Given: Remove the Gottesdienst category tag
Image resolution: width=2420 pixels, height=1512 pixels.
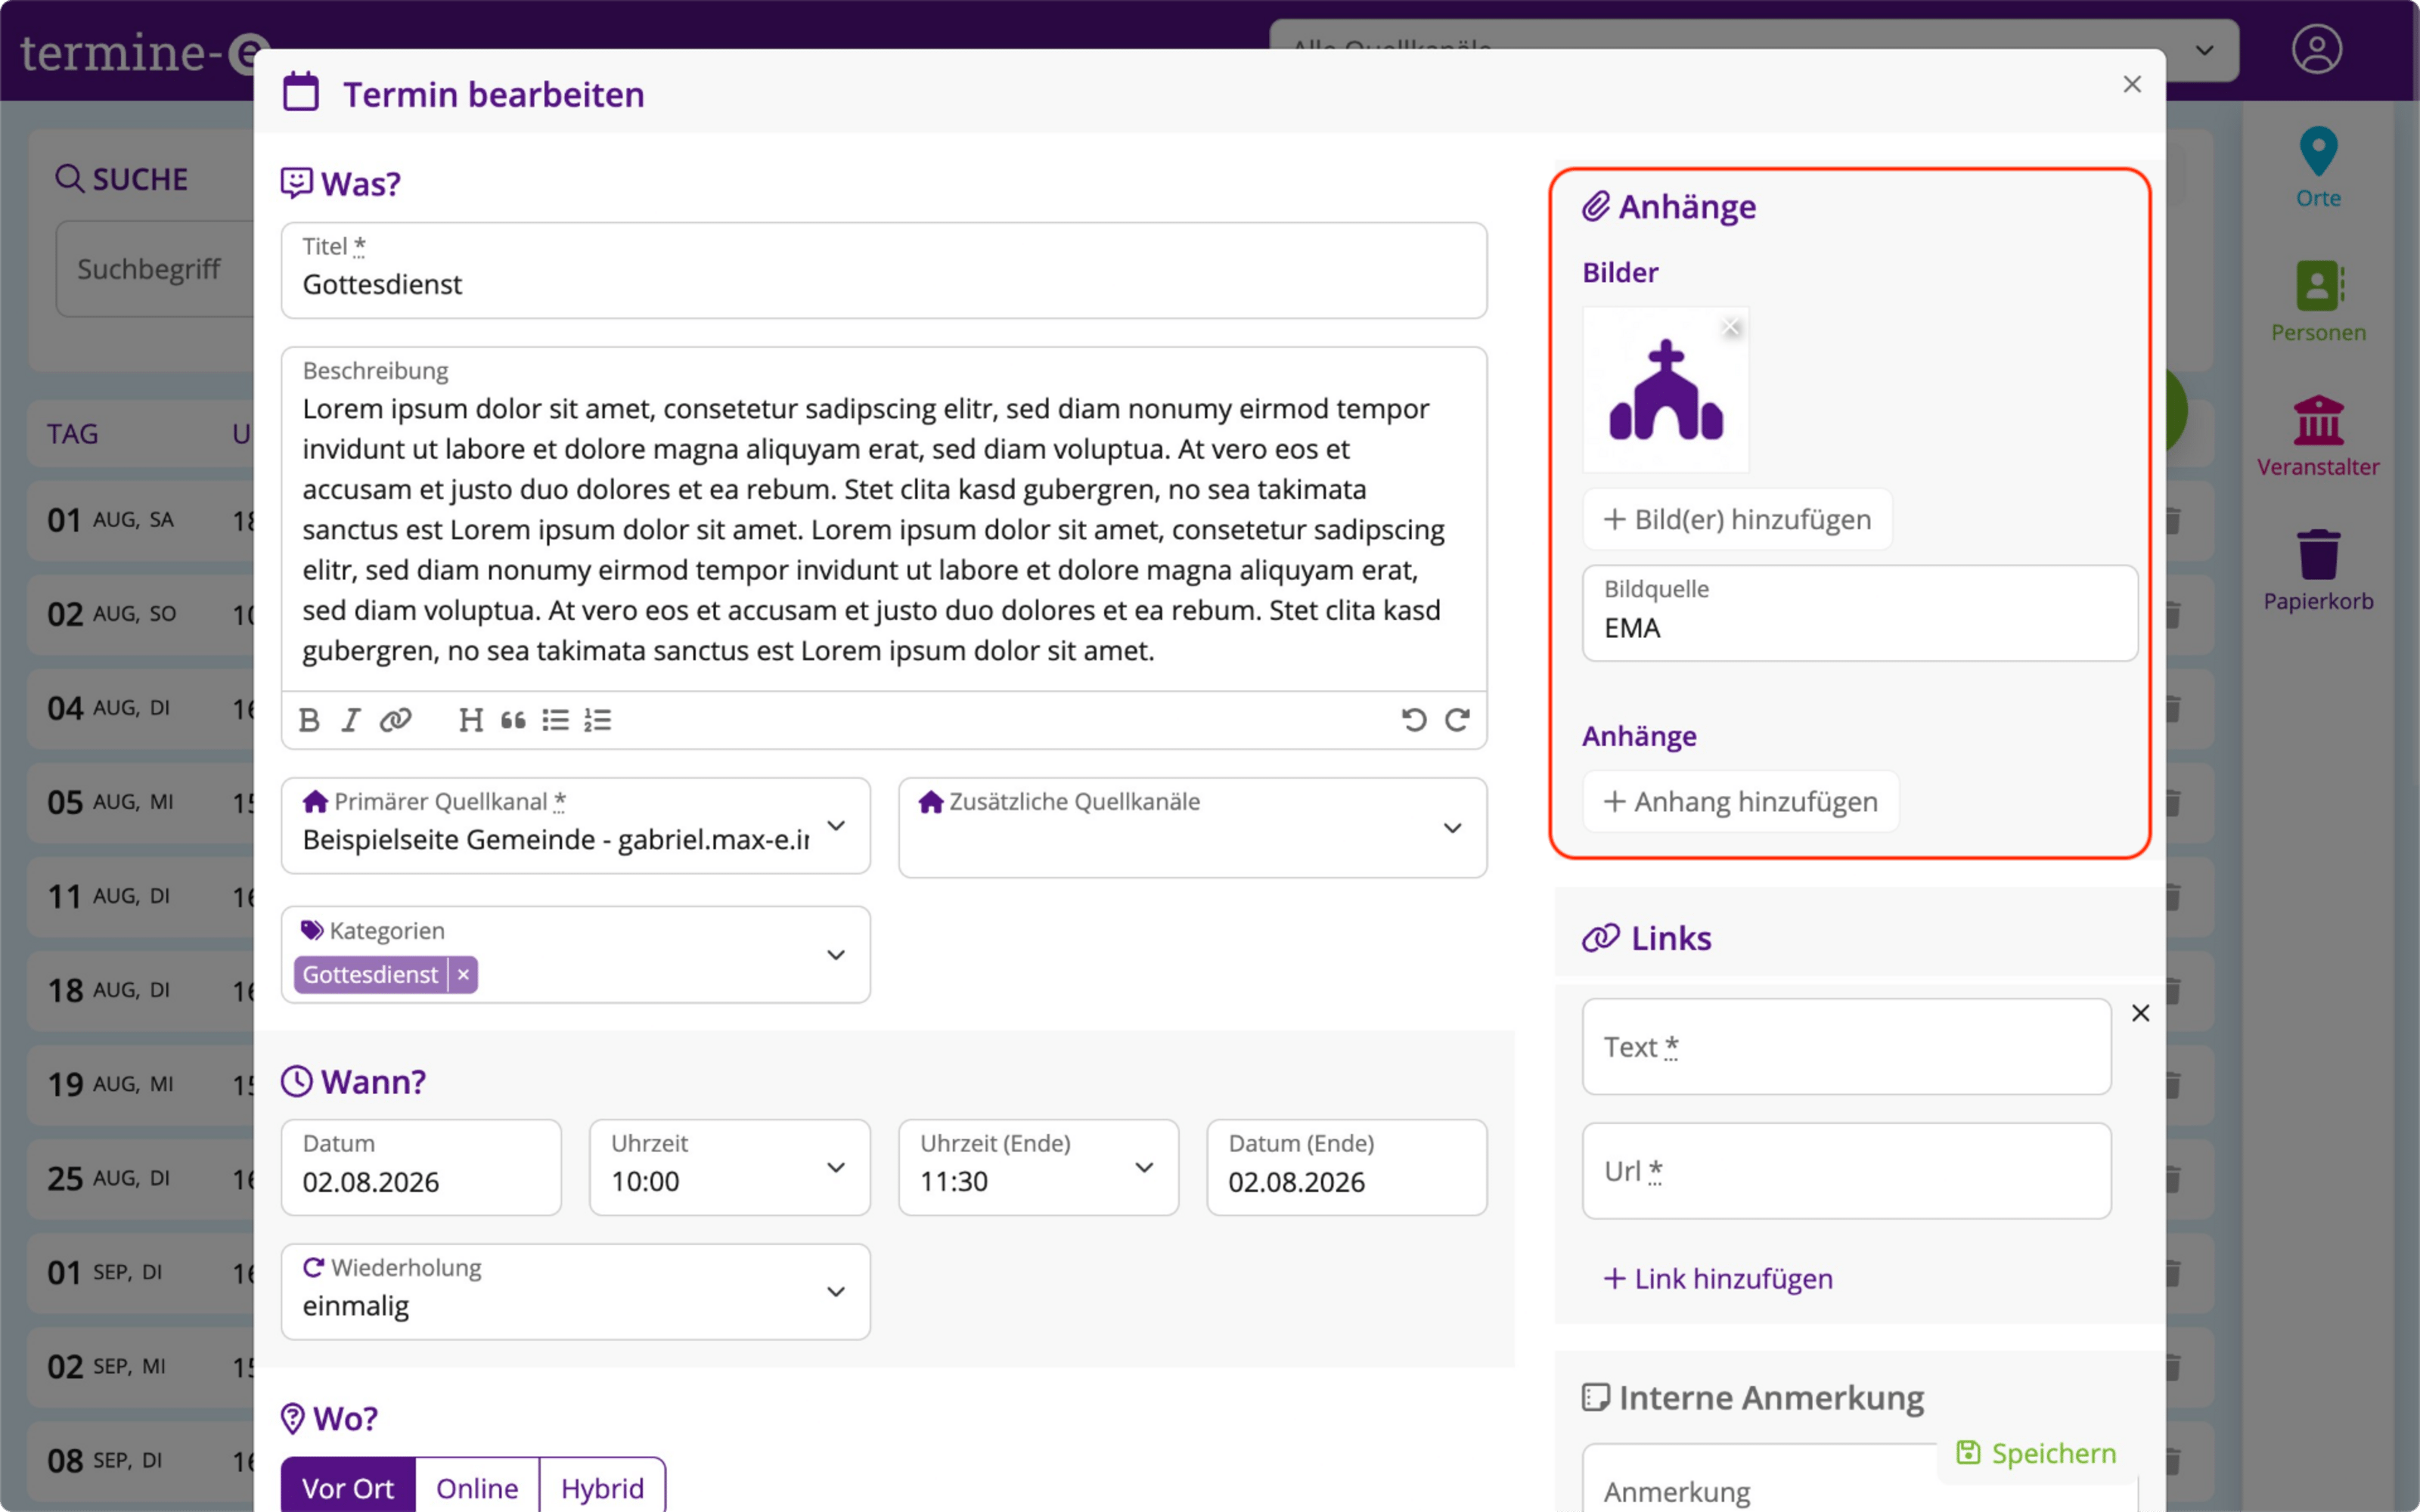Looking at the screenshot, I should click(x=463, y=974).
